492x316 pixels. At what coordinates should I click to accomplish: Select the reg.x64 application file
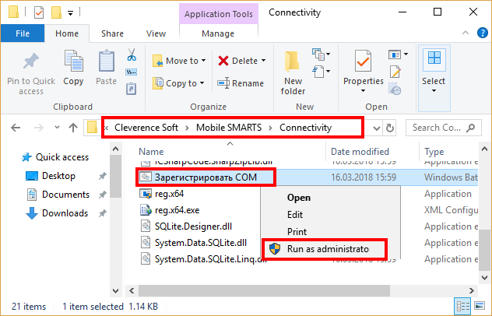click(162, 194)
